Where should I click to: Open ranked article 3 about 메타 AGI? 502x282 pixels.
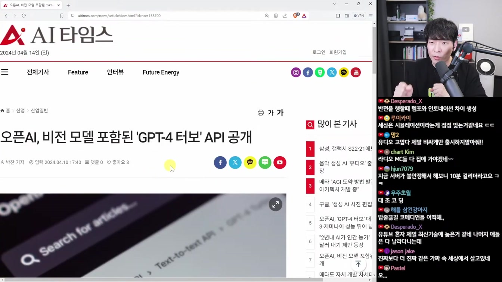coord(345,186)
